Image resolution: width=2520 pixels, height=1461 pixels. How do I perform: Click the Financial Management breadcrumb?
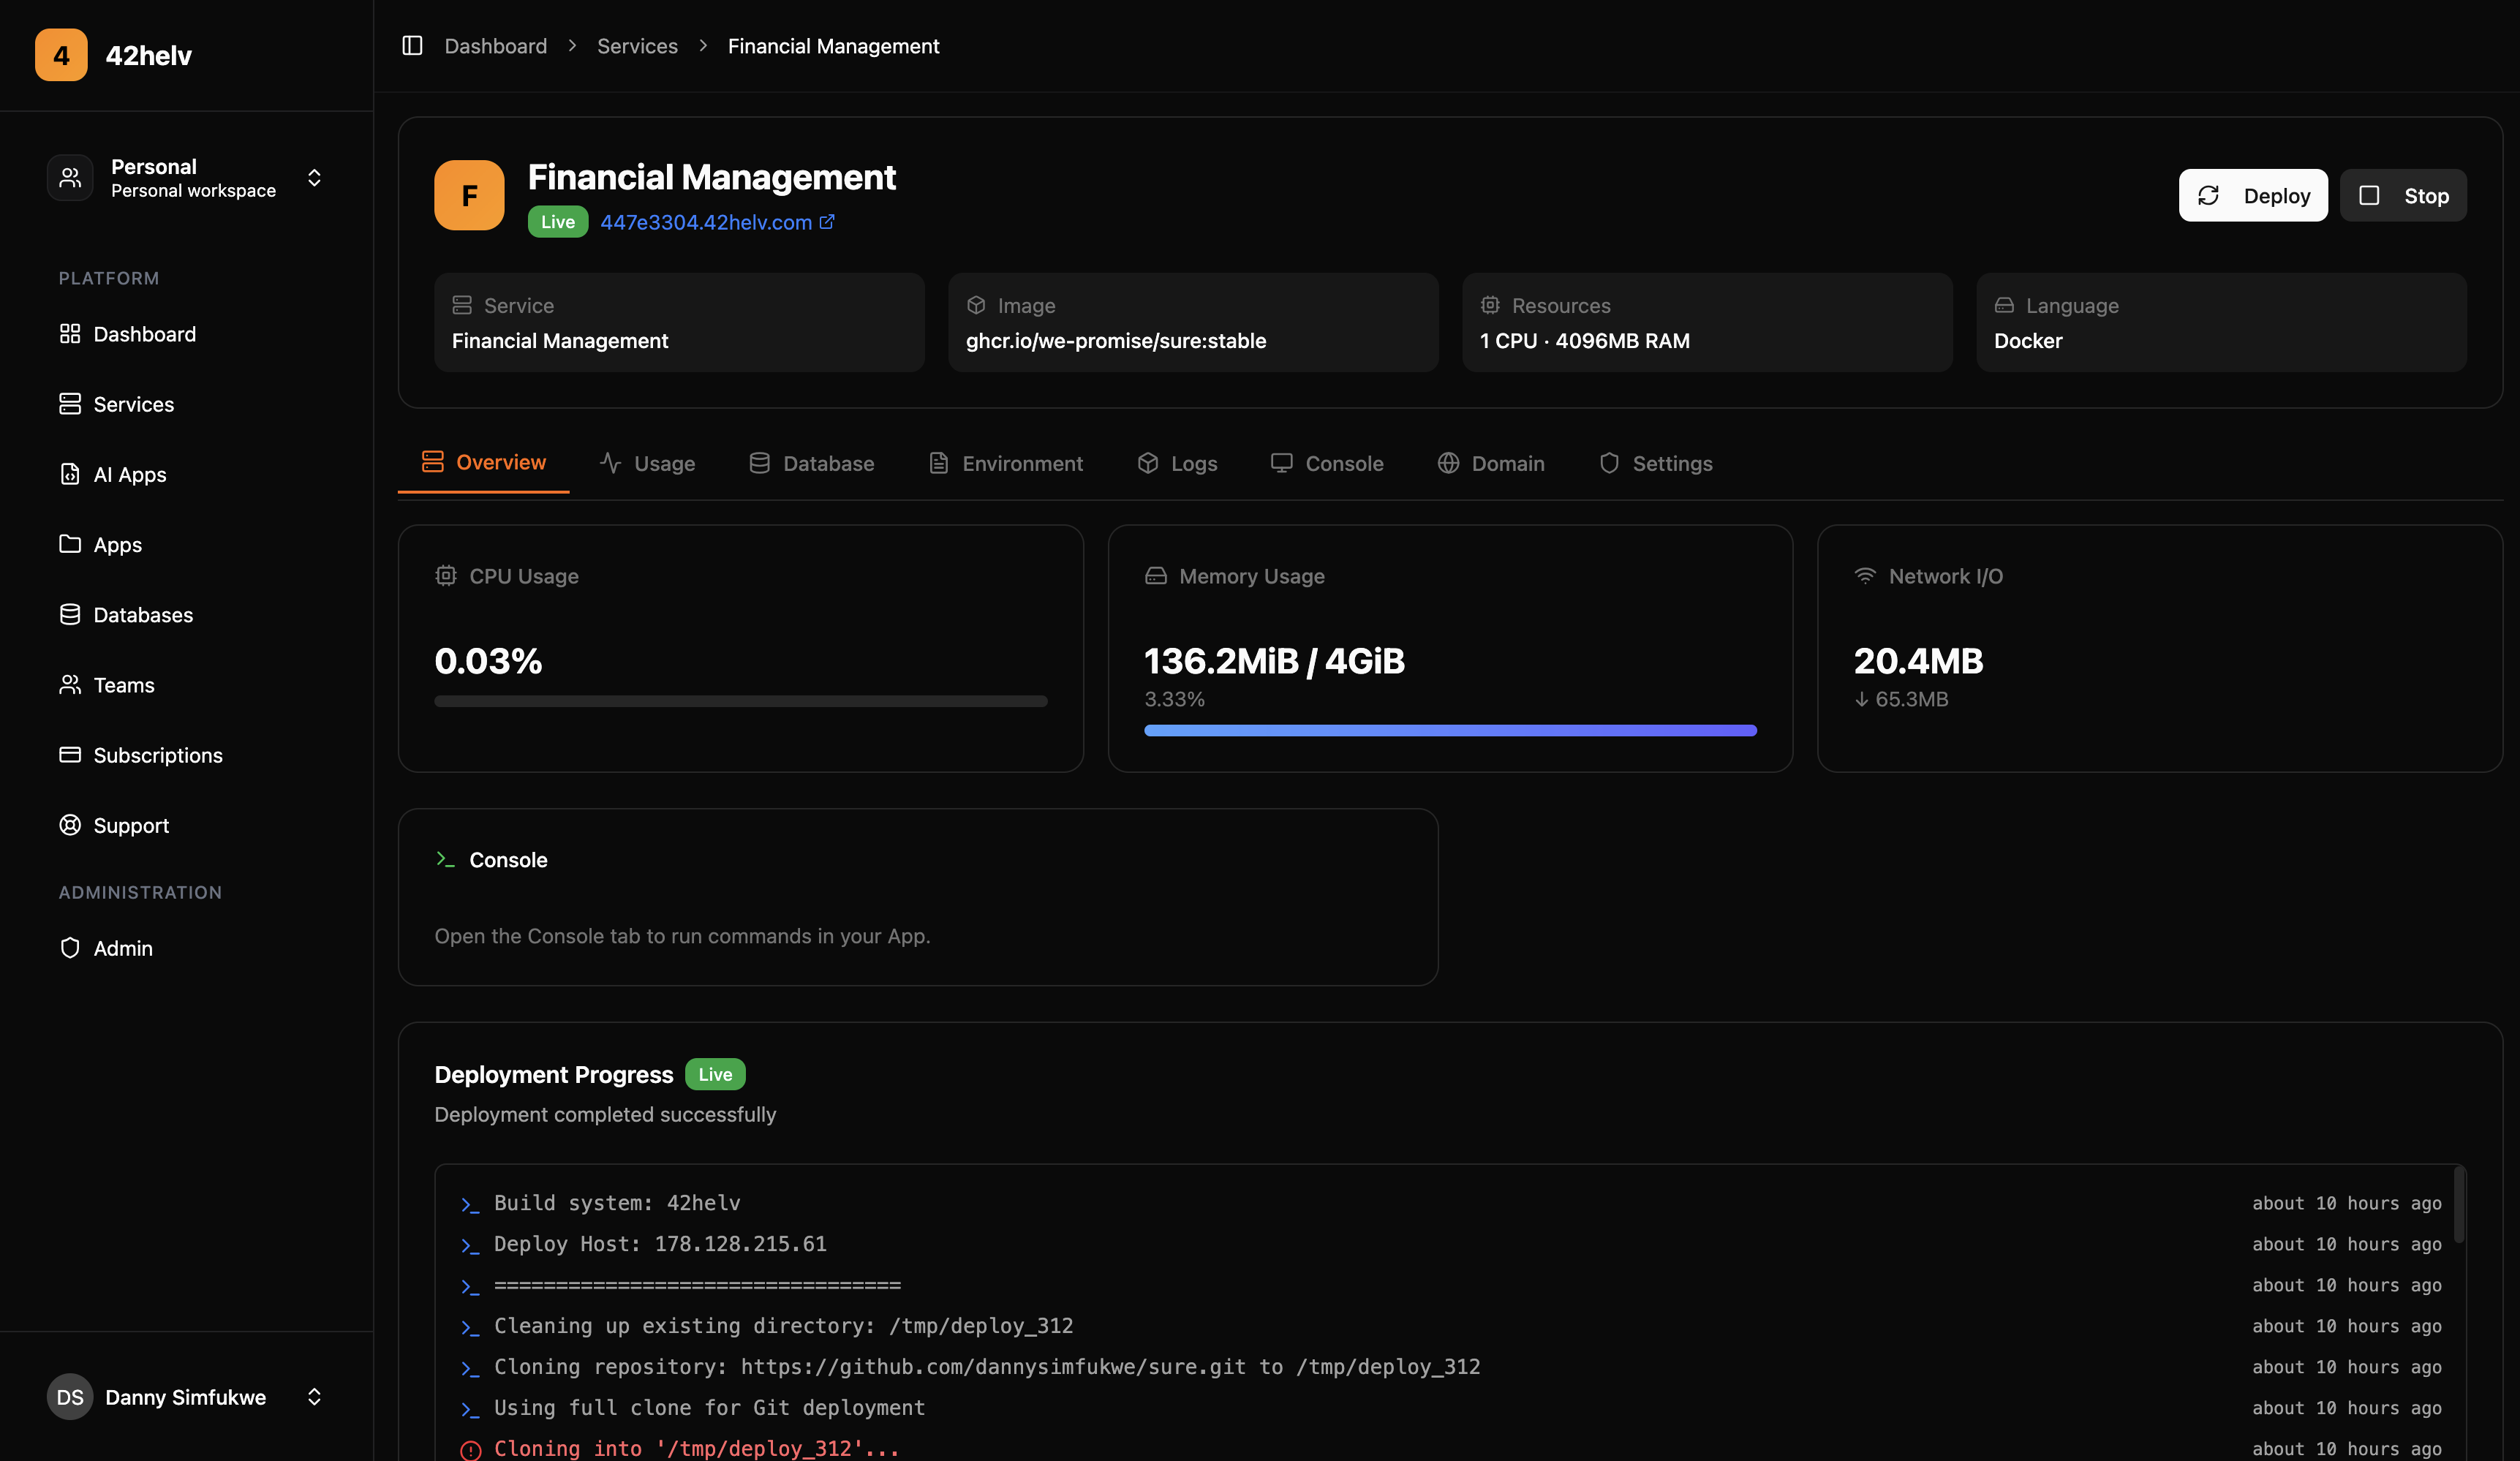[833, 46]
